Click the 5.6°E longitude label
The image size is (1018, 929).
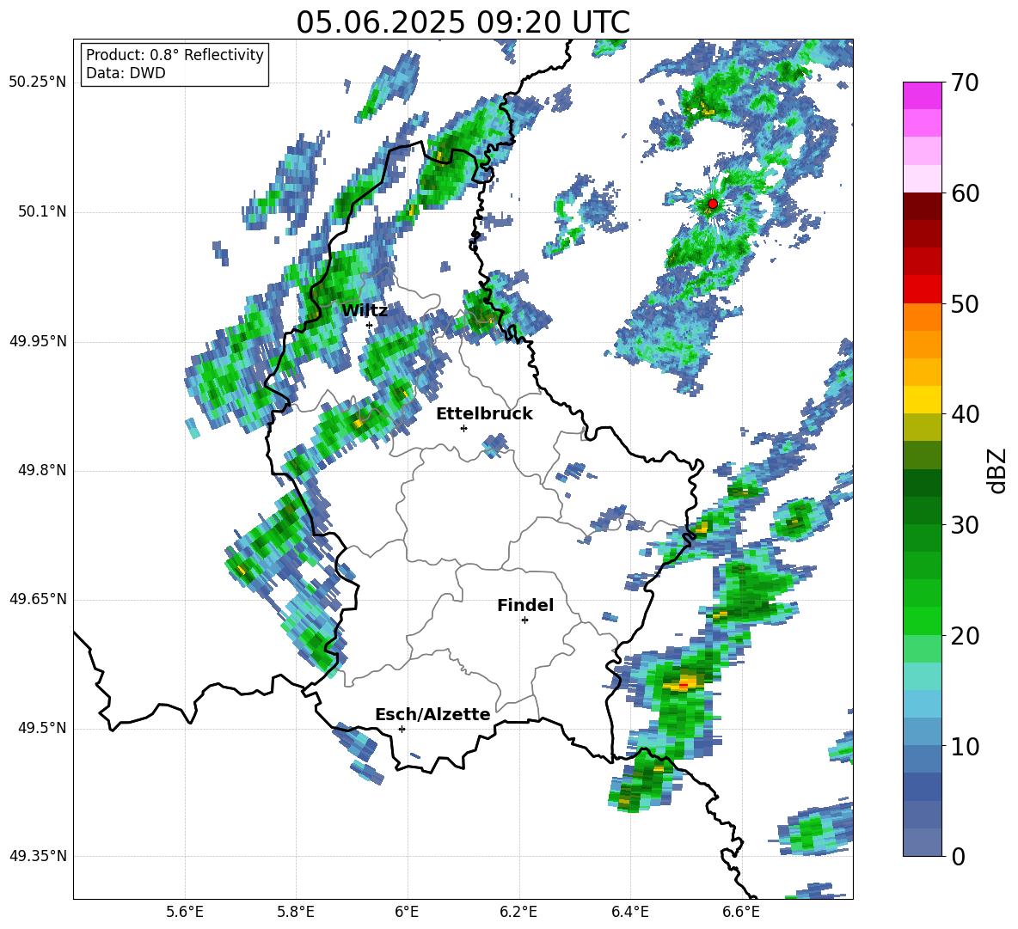point(184,913)
